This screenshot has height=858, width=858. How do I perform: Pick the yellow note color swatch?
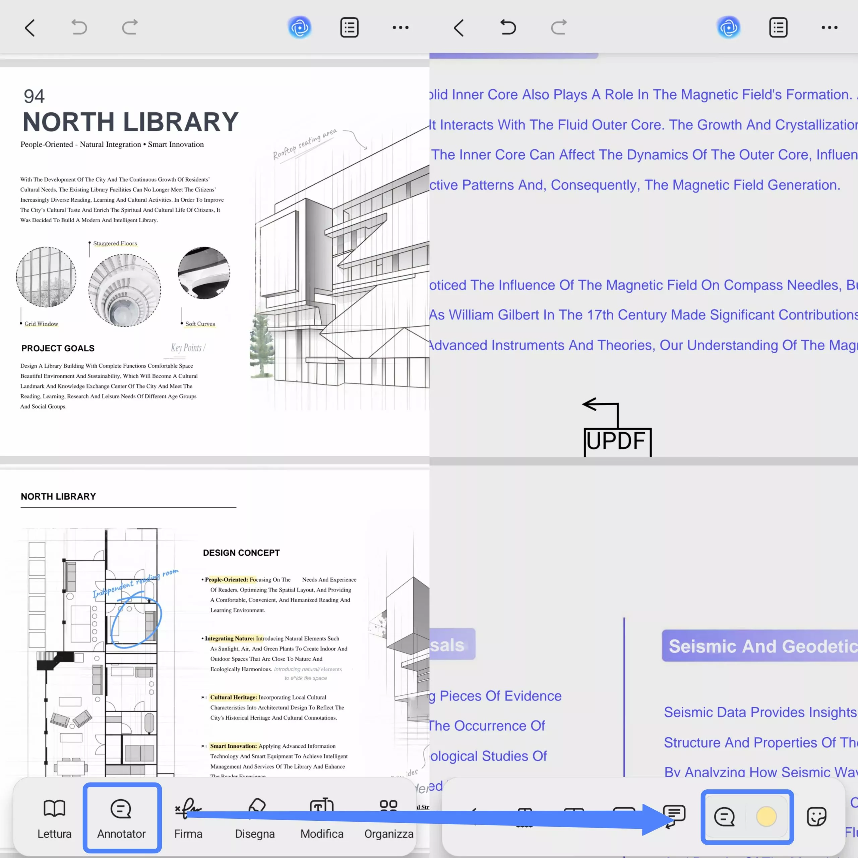(766, 816)
